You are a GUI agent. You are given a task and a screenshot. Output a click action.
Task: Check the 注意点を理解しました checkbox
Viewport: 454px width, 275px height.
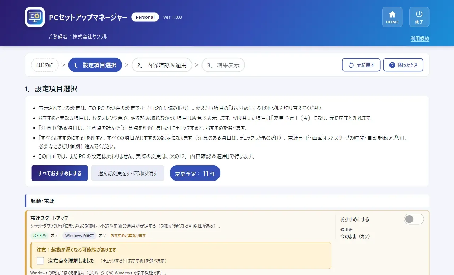coord(40,261)
